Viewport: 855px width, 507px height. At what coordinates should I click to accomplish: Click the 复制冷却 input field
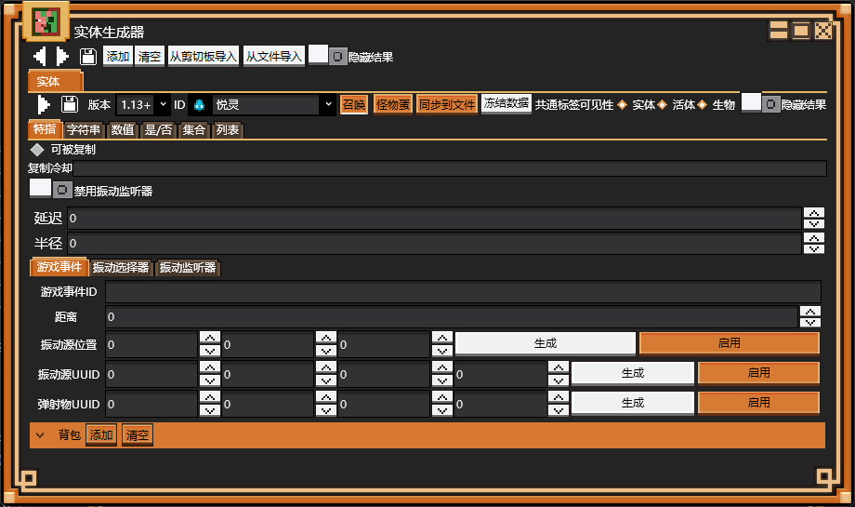pos(450,168)
